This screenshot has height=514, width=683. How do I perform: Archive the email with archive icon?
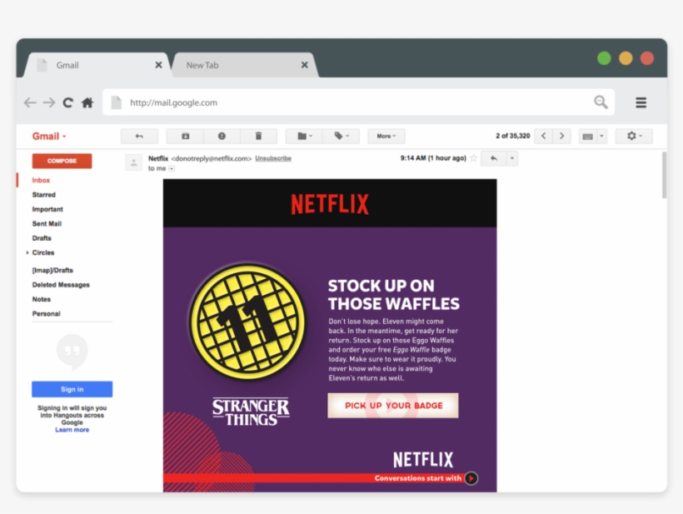185,137
